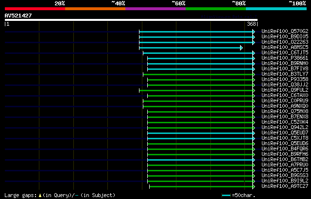Click the purple ~60% identity legend segment
Screen dimensions: 311x199
(155, 9)
